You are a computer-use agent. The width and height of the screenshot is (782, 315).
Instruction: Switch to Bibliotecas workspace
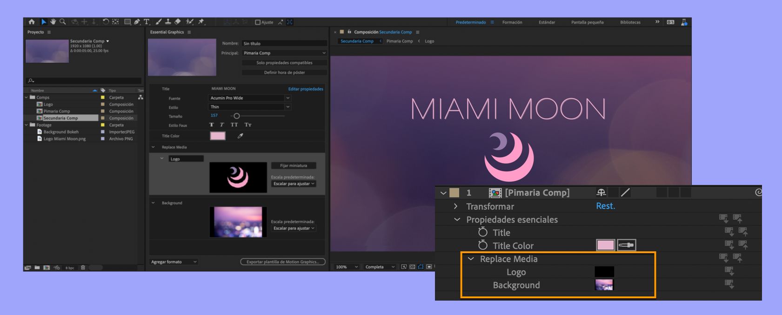630,22
